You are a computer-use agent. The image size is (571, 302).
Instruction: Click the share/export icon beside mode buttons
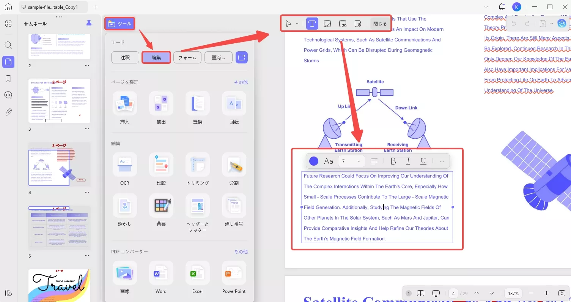pyautogui.click(x=242, y=58)
